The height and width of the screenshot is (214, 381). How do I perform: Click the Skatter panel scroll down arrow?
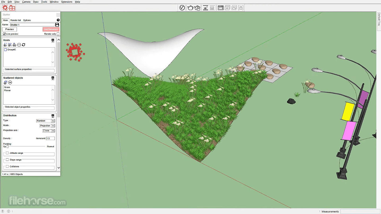pos(59,168)
